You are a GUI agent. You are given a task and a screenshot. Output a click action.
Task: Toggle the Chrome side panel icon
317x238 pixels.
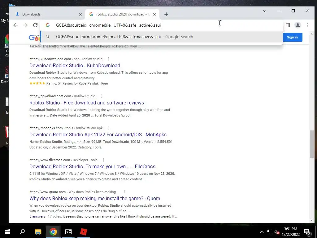[x=288, y=25]
